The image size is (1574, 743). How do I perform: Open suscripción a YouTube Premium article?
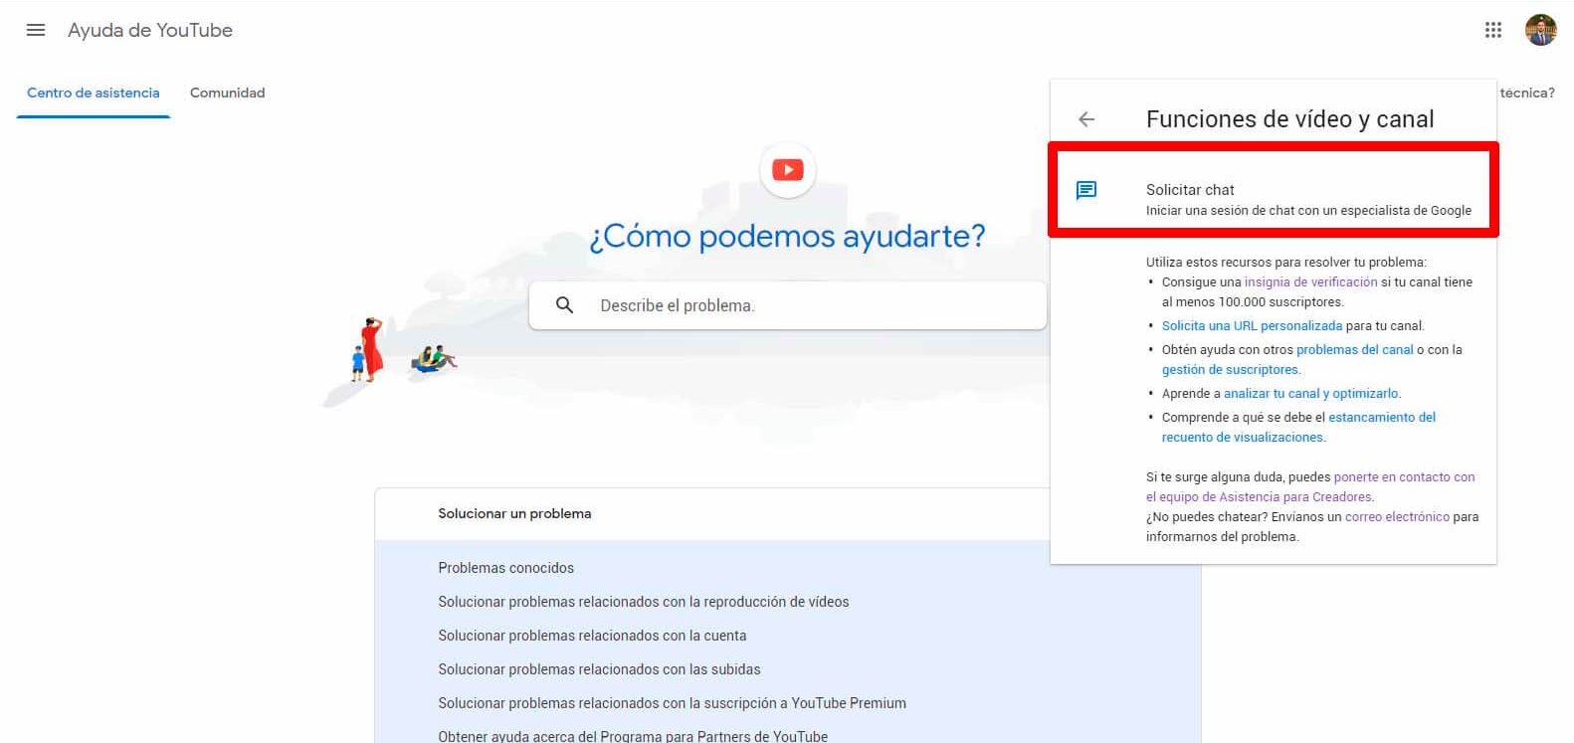pyautogui.click(x=672, y=703)
